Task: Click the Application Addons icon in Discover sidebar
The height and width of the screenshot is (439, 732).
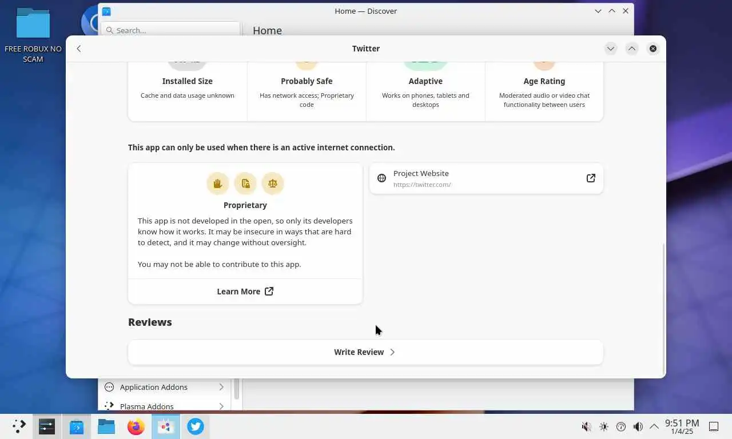Action: click(x=109, y=387)
